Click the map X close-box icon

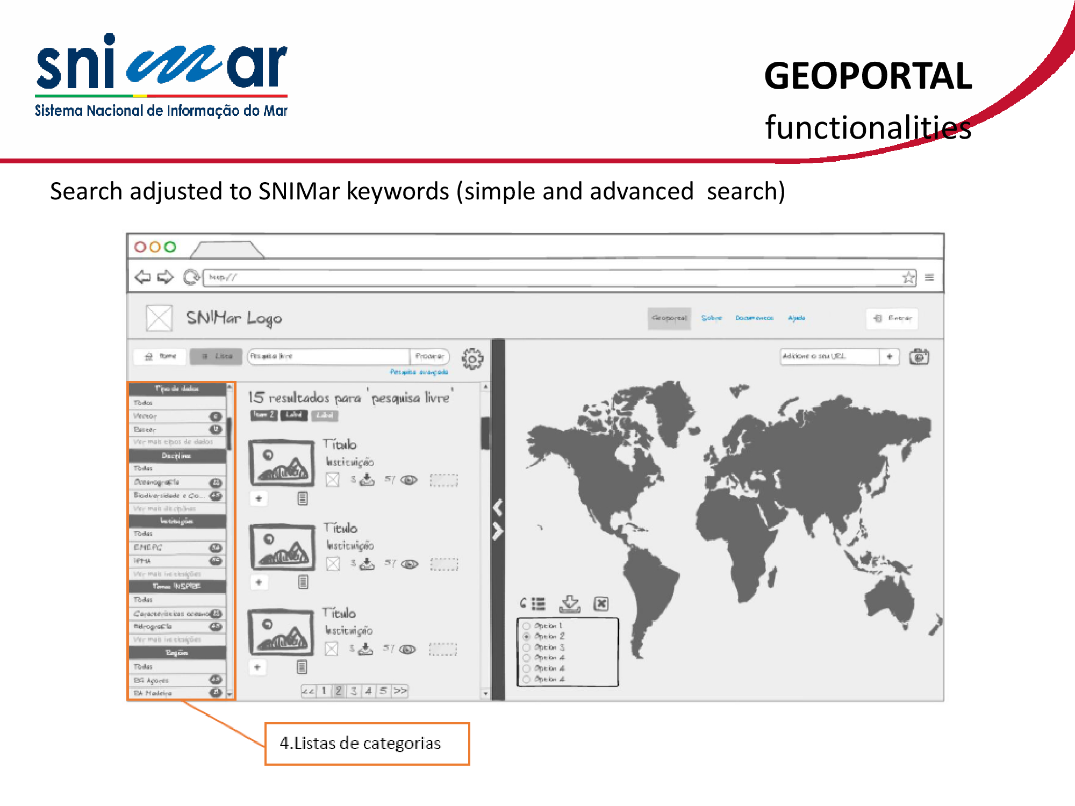[601, 604]
